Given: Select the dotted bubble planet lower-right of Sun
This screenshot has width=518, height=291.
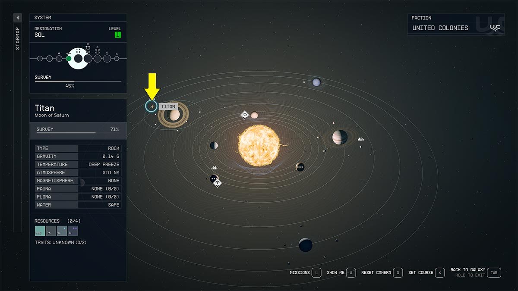Looking at the screenshot, I should click(300, 167).
